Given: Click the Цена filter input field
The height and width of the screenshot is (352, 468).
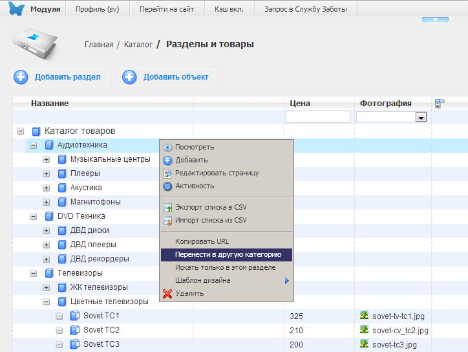Looking at the screenshot, I should 317,117.
